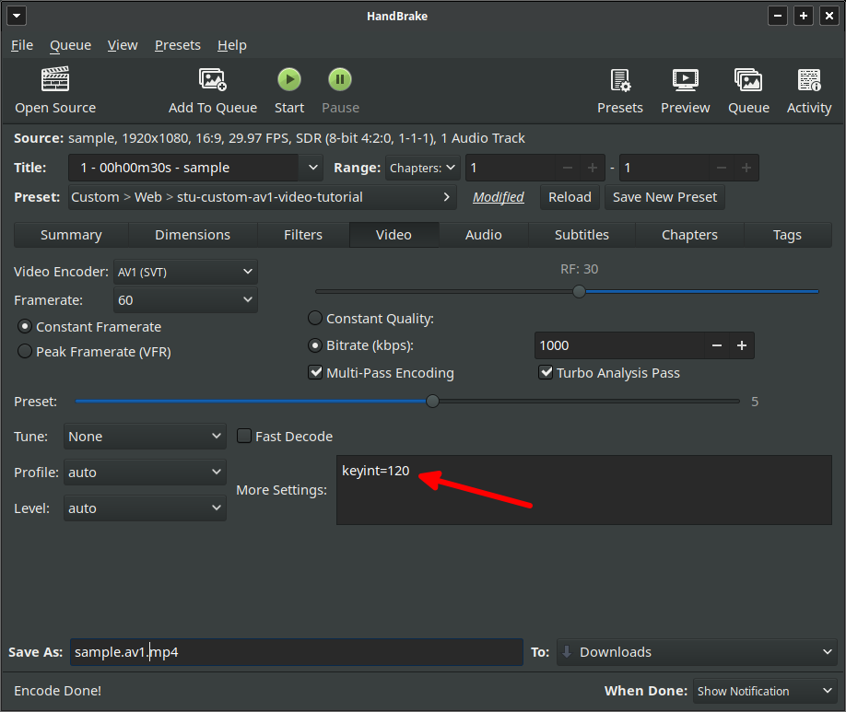
Task: Add current job to the encode queue
Action: pos(213,89)
